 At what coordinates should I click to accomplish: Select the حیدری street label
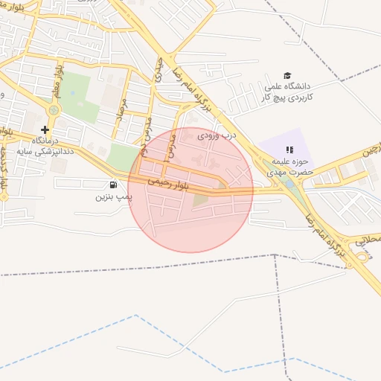(159, 70)
